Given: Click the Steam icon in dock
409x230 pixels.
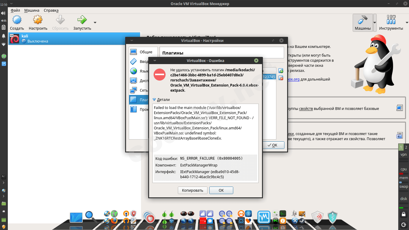Looking at the screenshot, I should 302,221.
